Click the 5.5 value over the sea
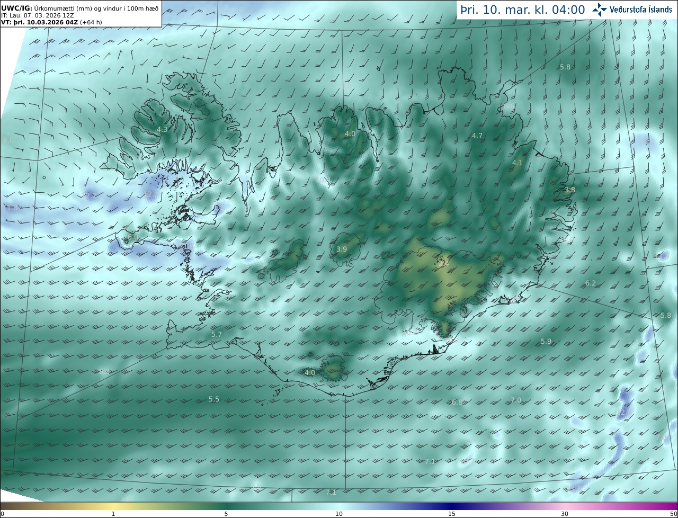678x518 pixels. (x=214, y=399)
